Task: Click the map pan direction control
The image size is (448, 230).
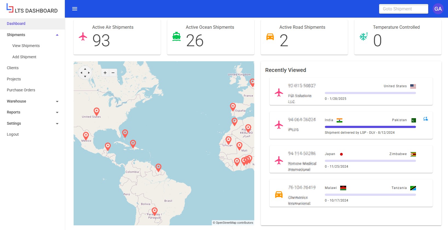Action: (85, 73)
